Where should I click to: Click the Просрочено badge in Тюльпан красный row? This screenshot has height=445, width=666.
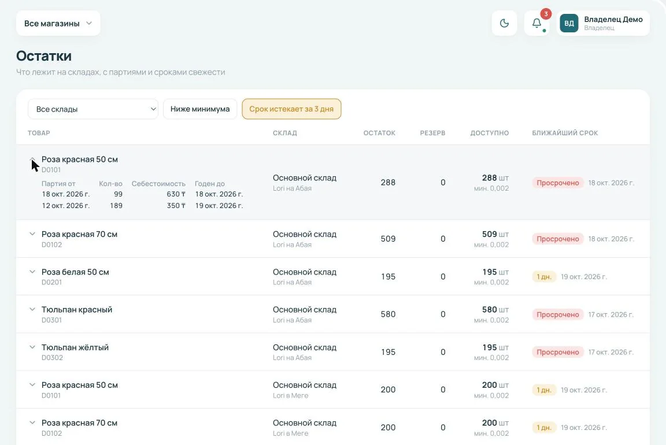click(x=558, y=314)
